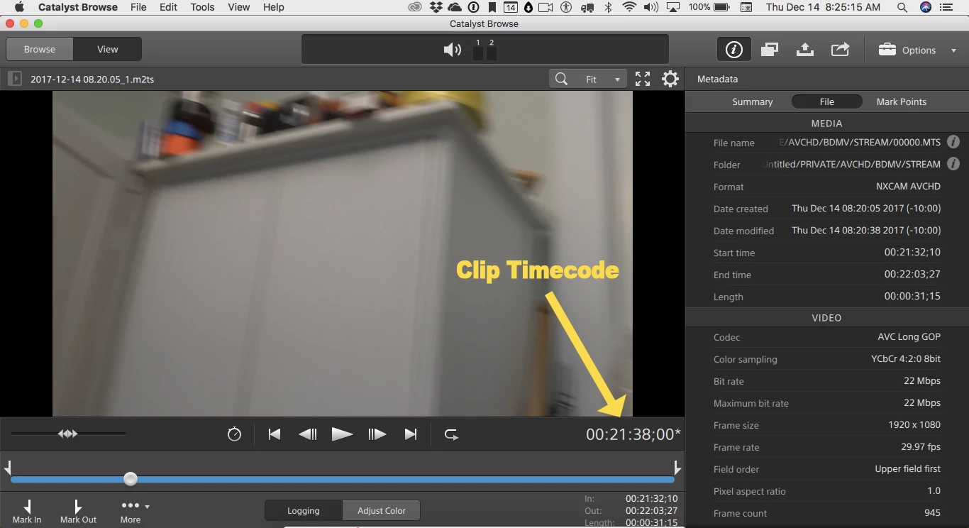
Task: Set Mark Out point
Action: [78, 512]
